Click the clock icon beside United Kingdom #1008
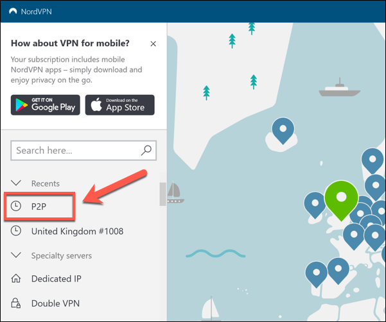 click(x=16, y=231)
